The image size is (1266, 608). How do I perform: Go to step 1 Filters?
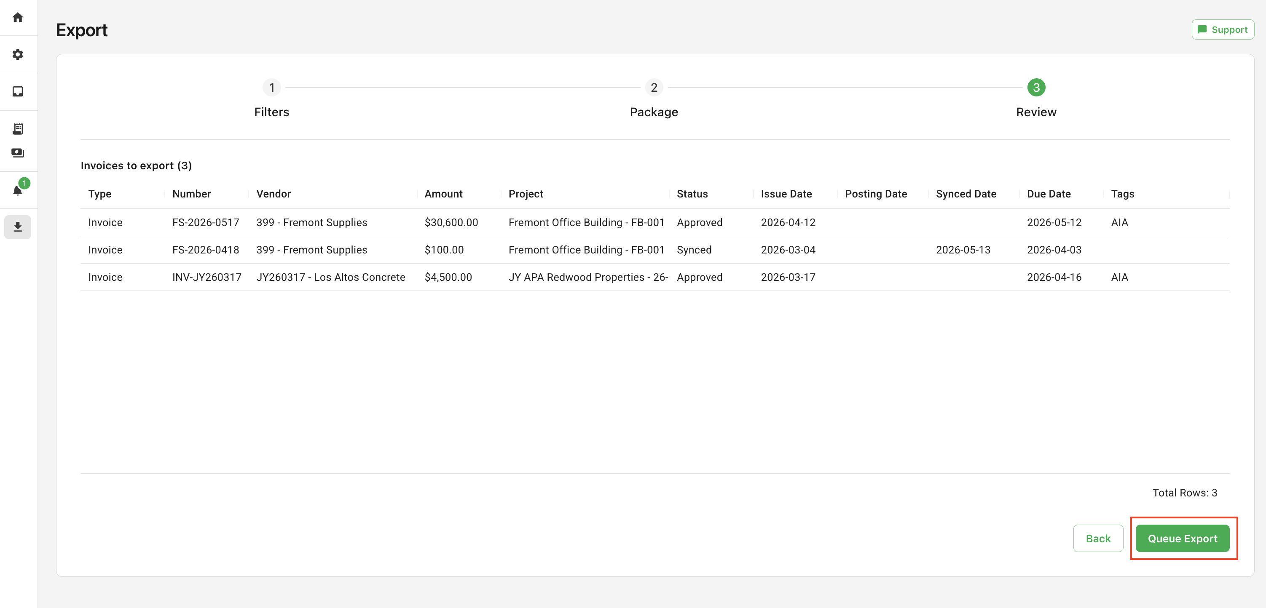point(271,99)
